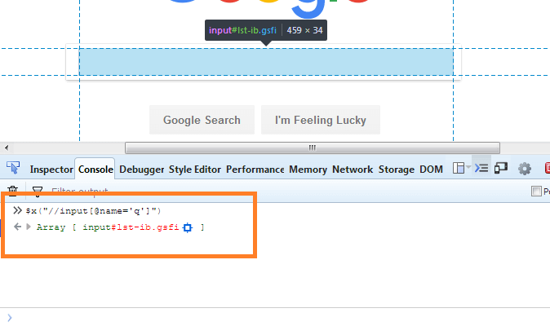Open developer tools settings gear
This screenshot has height=326, width=550.
click(x=525, y=169)
